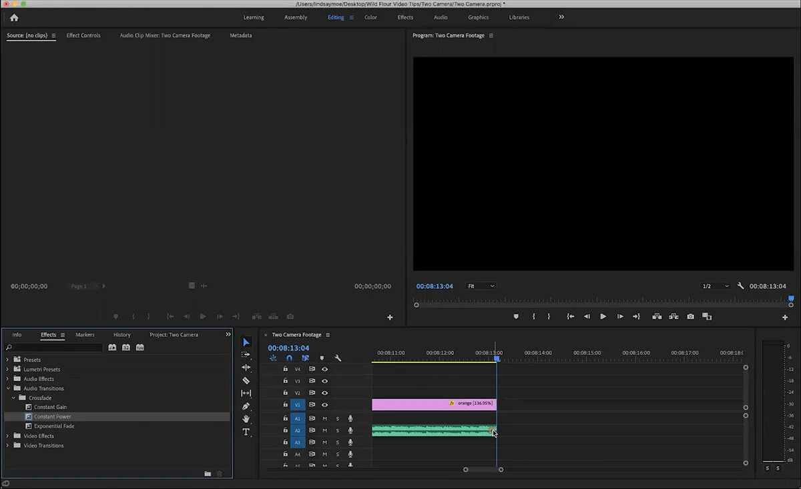The height and width of the screenshot is (489, 801).
Task: Click the Home icon
Action: [x=14, y=17]
